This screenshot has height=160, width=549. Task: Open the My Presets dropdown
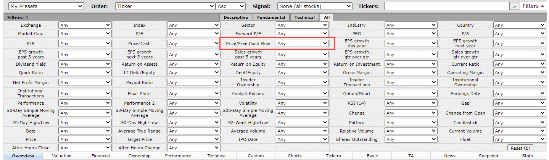(46, 6)
